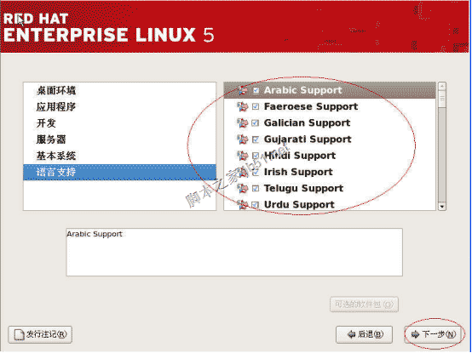The height and width of the screenshot is (353, 472).
Task: Uncheck the Arabic Support checkbox
Action: tap(256, 90)
